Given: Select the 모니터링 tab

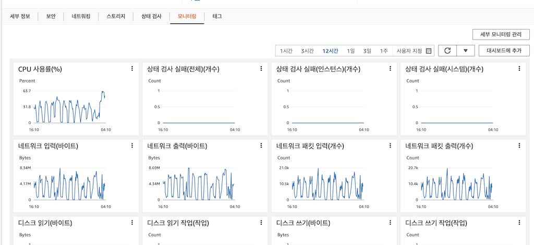Looking at the screenshot, I should click(x=187, y=16).
